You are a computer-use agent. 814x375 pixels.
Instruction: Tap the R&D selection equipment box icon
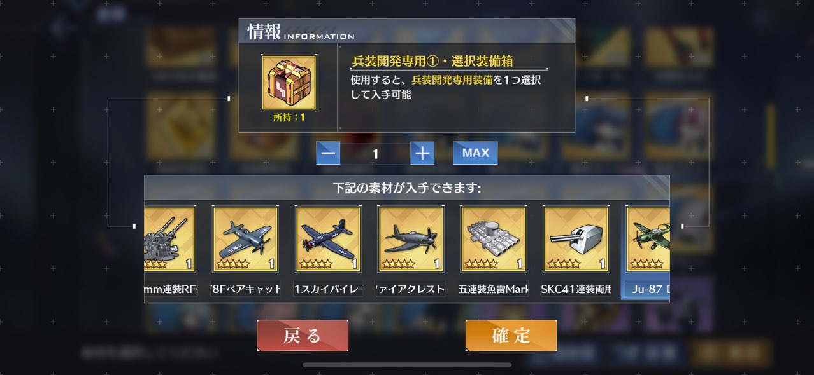point(289,83)
